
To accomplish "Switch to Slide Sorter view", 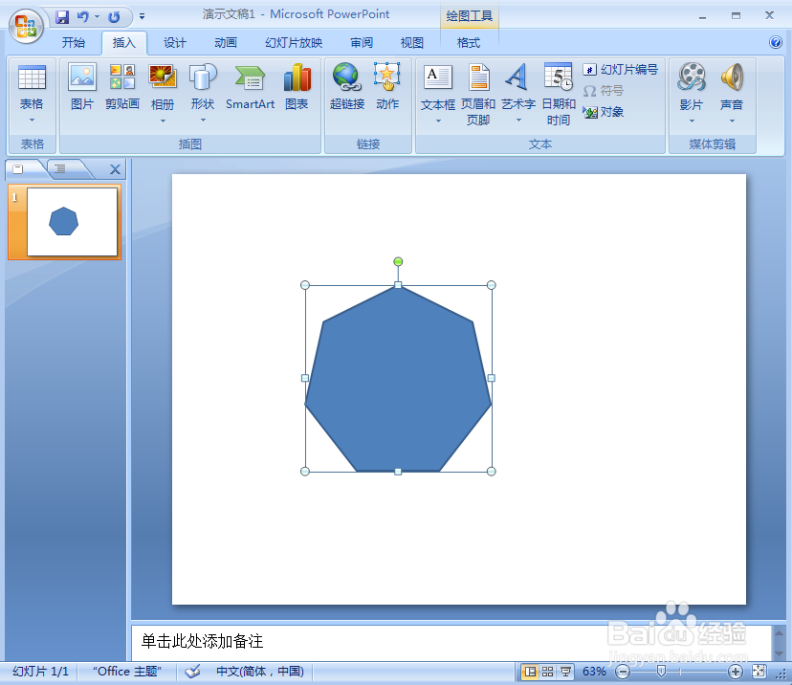I will tap(547, 672).
